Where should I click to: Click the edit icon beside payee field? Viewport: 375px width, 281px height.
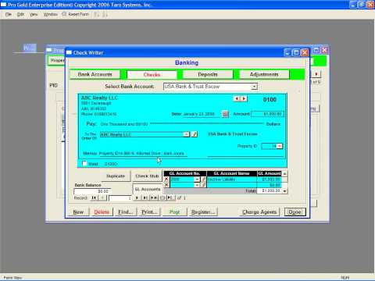pos(195,134)
